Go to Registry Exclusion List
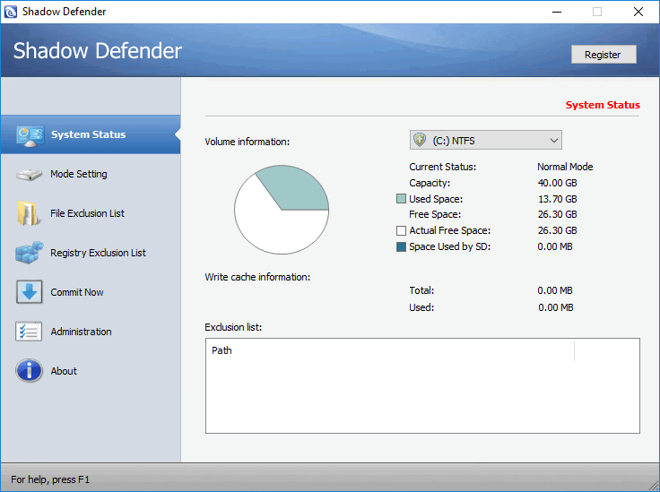This screenshot has height=492, width=660. click(x=98, y=253)
